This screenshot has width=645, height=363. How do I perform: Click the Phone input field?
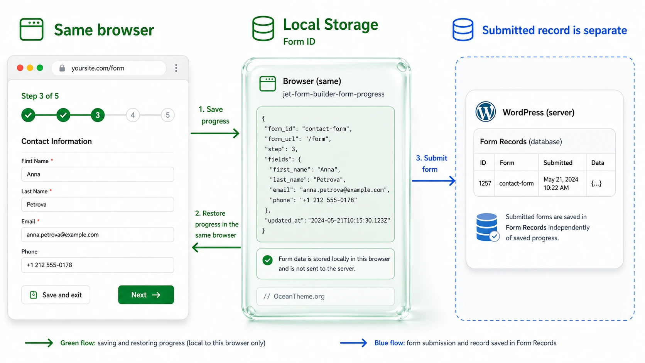coord(98,265)
